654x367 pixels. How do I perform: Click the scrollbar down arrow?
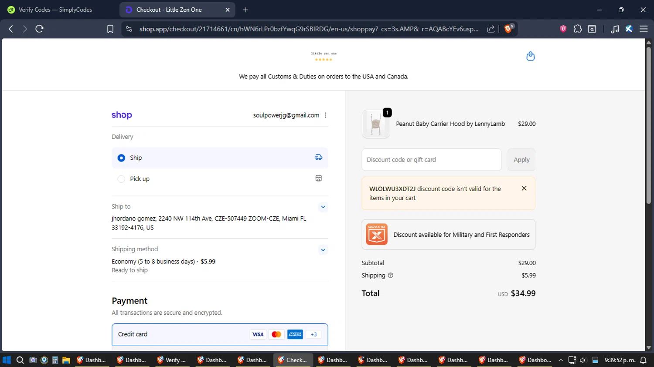[649, 347]
